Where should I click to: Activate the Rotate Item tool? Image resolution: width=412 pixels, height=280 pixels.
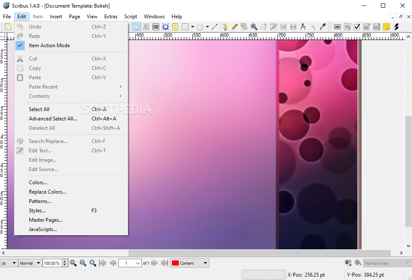coord(244,27)
